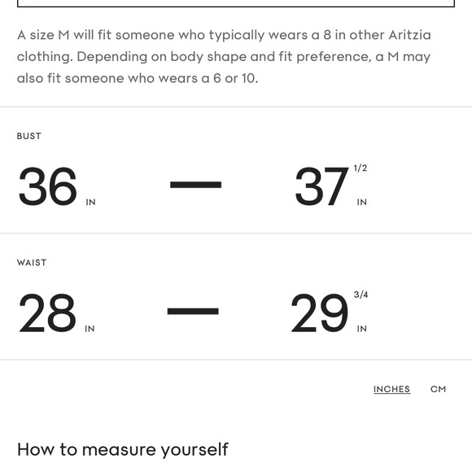Click the 'wears a 6 or 10' text line

click(138, 78)
